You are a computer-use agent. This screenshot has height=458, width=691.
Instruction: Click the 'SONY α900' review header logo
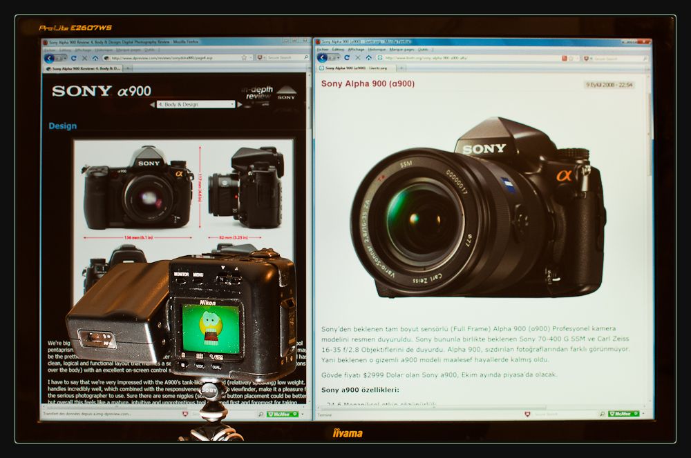(x=102, y=91)
